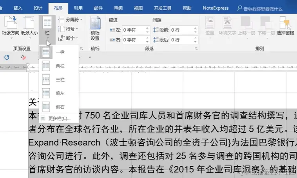The image size is (297, 178).
Task: Click the right indent 右 input field
Action: (x=134, y=40)
